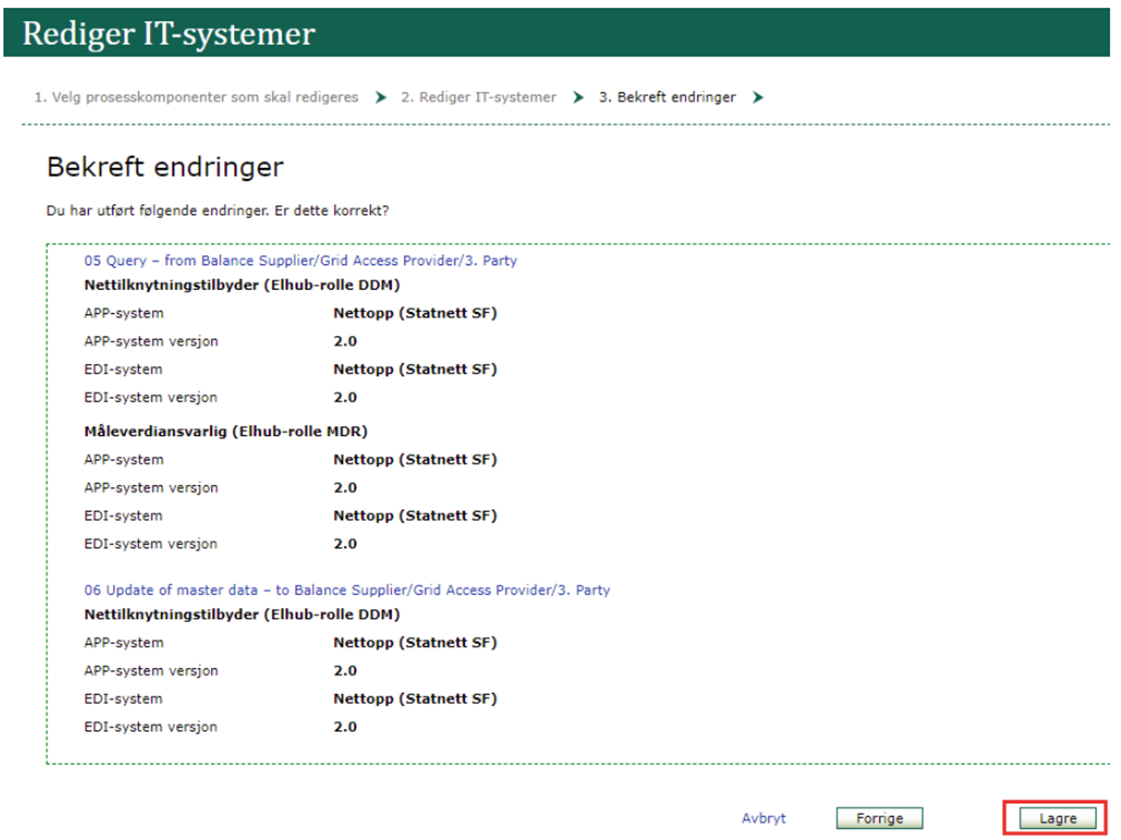1121x840 pixels.
Task: Select the Måleverdiansvarlig (Elhub-rolle MDR) heading
Action: pos(226,431)
